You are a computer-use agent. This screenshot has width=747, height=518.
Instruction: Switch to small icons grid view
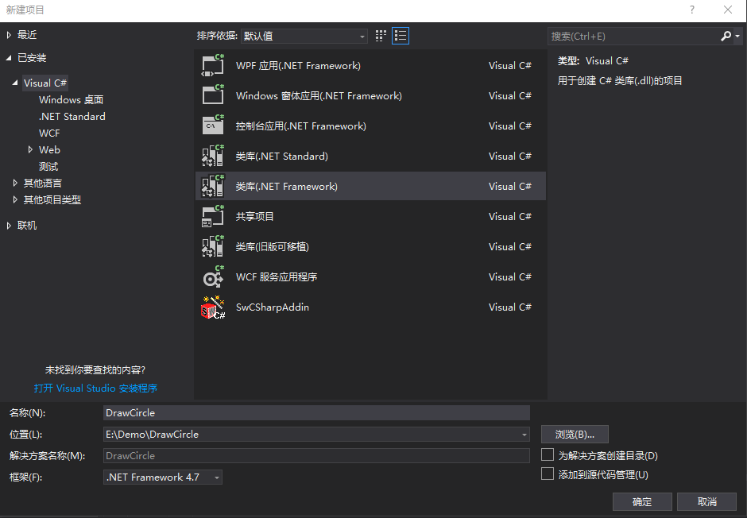click(x=381, y=36)
